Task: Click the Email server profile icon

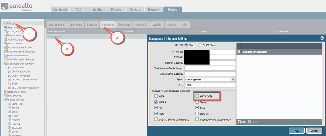Action: click(9, 112)
